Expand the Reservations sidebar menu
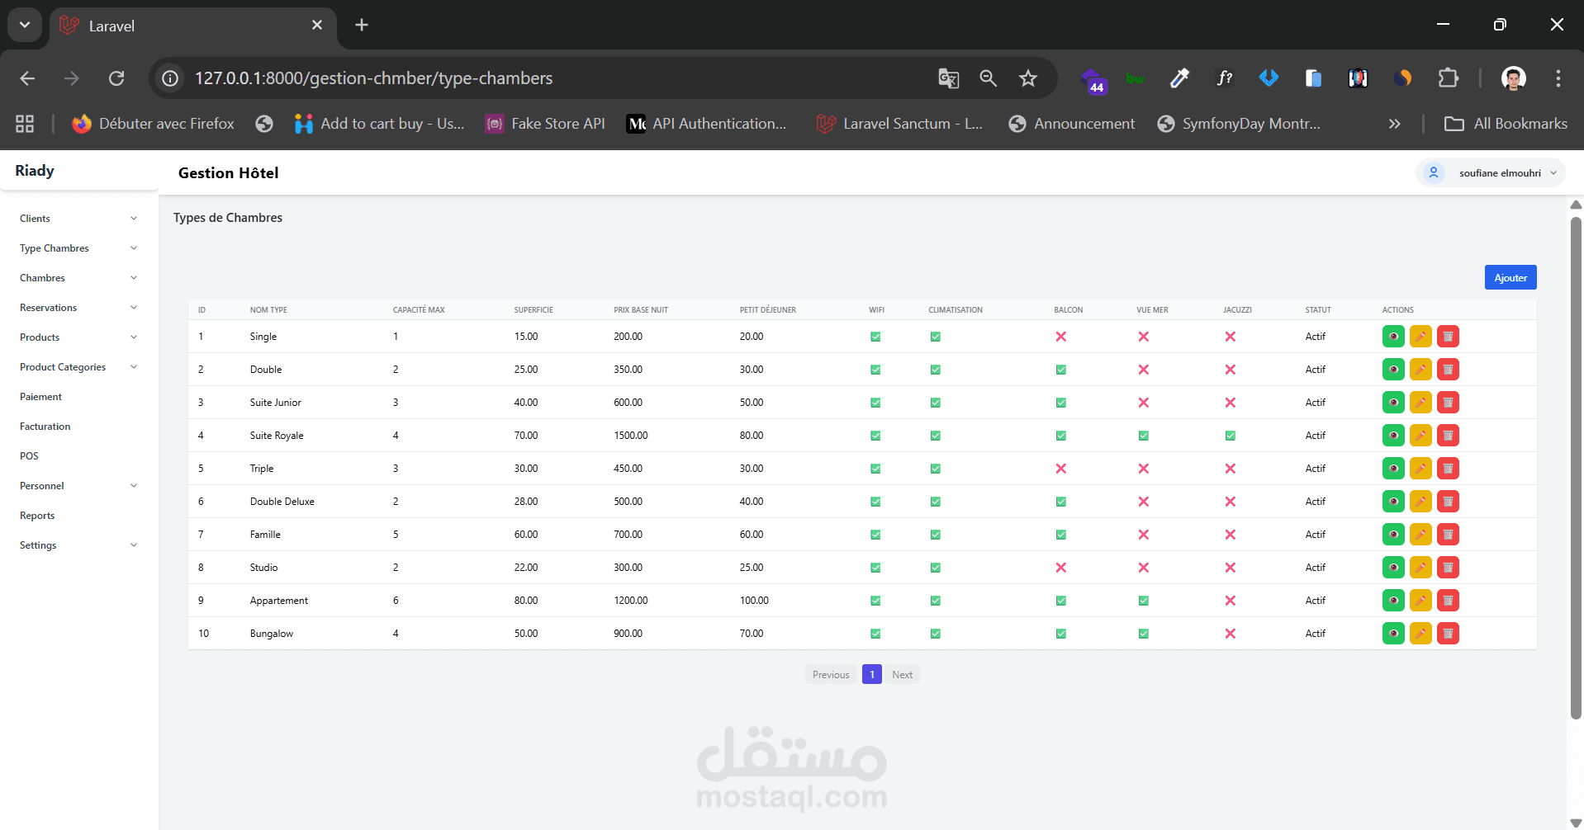The width and height of the screenshot is (1584, 830). coord(78,308)
